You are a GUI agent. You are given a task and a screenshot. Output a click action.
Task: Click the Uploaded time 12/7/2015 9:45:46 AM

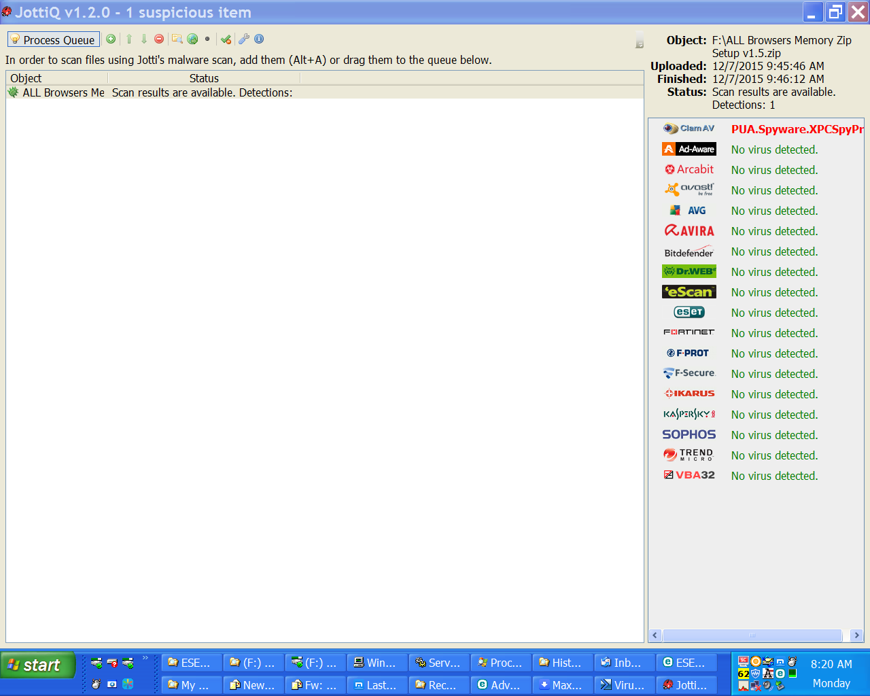[768, 66]
